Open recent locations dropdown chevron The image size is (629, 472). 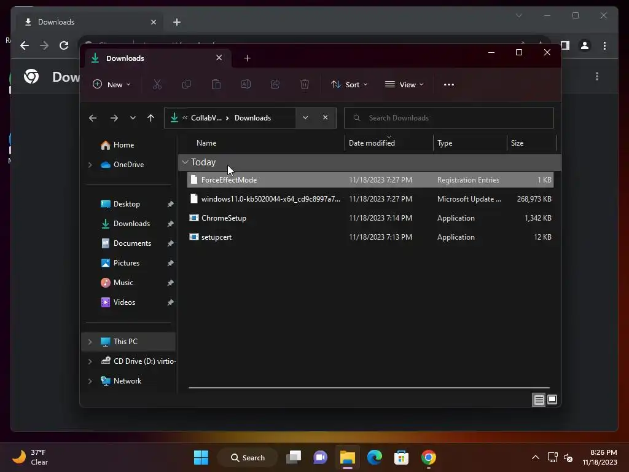(x=133, y=118)
